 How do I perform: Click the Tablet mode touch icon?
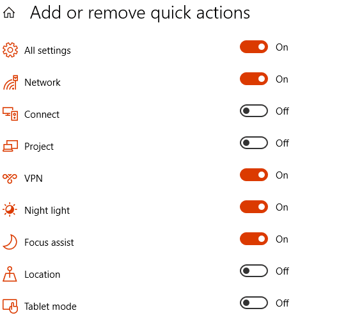point(10,306)
